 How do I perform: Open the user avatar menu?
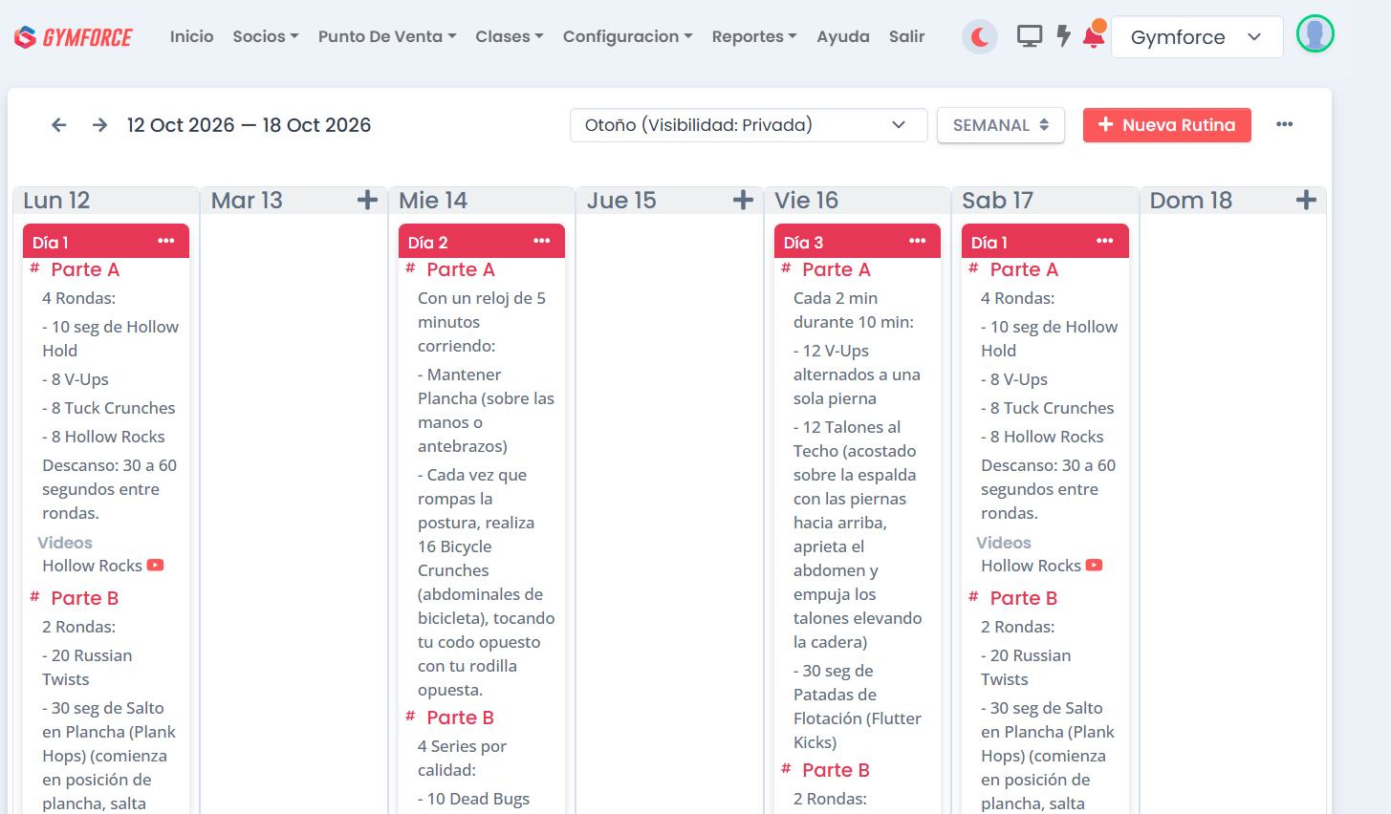click(x=1315, y=34)
